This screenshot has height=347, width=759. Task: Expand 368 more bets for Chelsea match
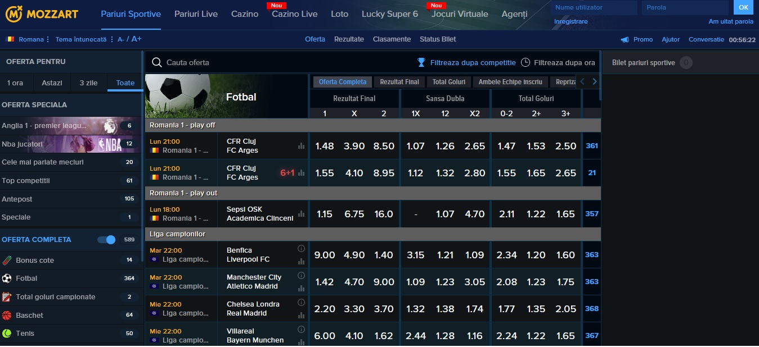click(592, 309)
